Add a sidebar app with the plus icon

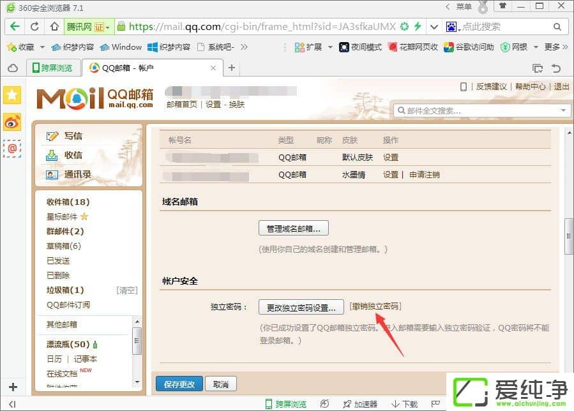click(x=13, y=387)
